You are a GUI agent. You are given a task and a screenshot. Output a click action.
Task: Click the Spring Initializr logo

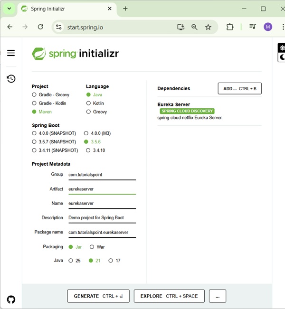[76, 54]
